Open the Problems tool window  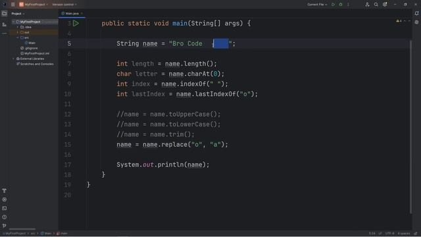tap(5, 217)
